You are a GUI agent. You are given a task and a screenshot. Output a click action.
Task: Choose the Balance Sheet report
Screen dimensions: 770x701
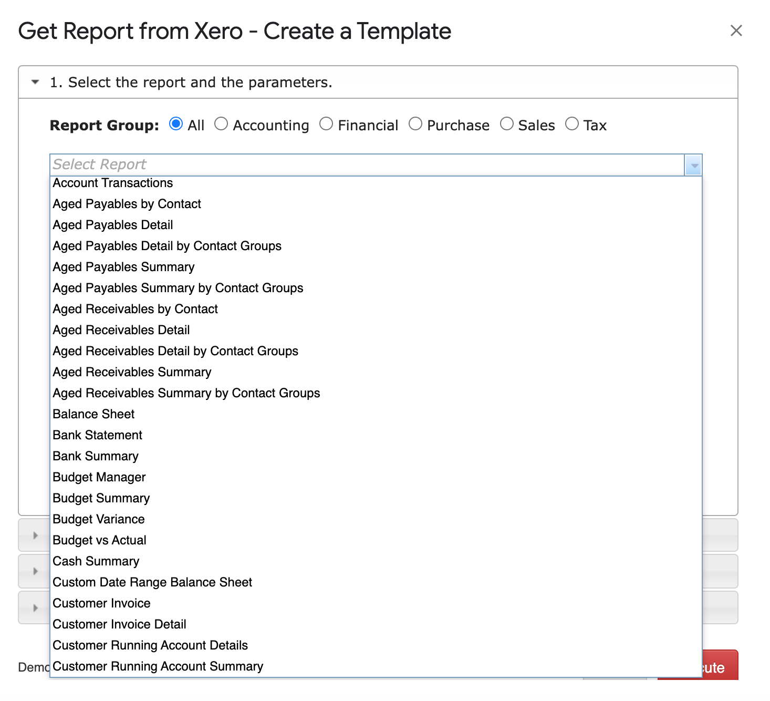(x=376, y=414)
